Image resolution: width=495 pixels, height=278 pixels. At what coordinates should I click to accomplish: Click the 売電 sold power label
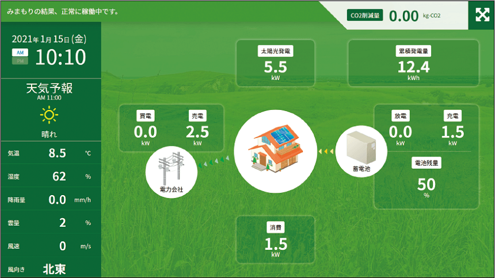(x=197, y=116)
